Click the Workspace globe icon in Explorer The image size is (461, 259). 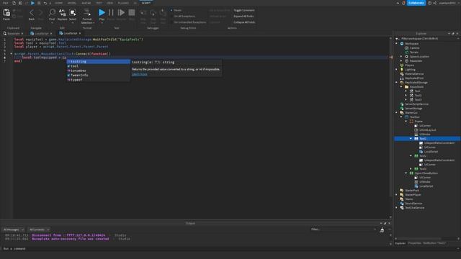tap(402, 43)
